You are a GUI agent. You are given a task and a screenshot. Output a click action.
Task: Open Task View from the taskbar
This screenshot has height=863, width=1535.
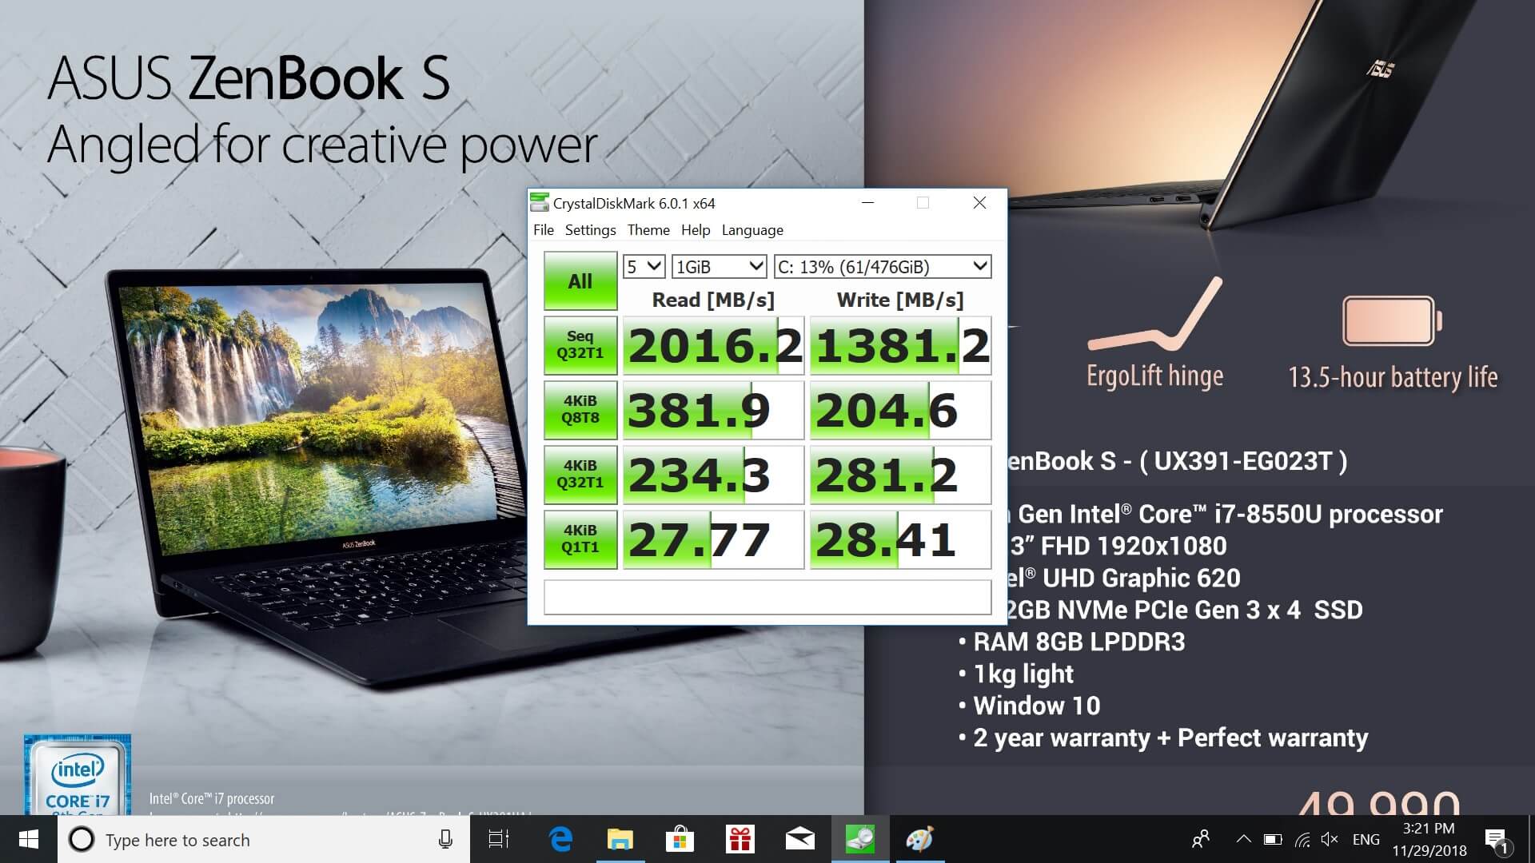[499, 839]
